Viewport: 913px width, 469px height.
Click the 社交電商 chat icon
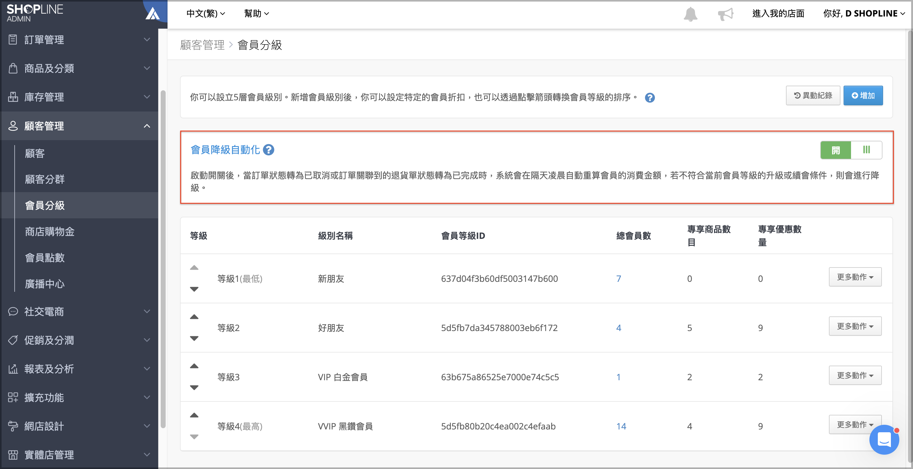pos(13,311)
